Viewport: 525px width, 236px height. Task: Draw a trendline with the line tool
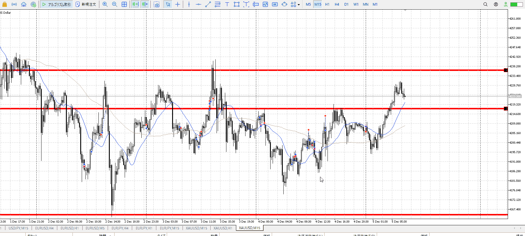pos(208,4)
